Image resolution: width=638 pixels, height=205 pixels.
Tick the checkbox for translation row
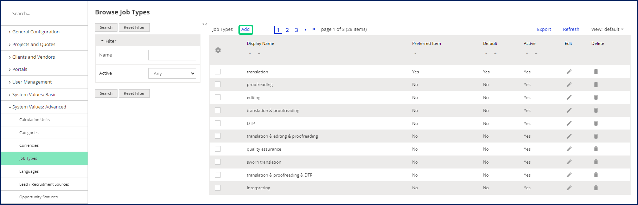coord(218,72)
